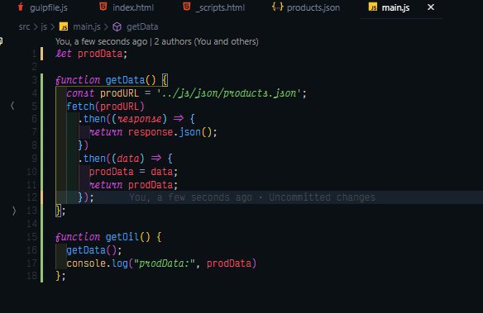Click 'response.json()' on line 7
The image size is (483, 313).
[x=170, y=132]
